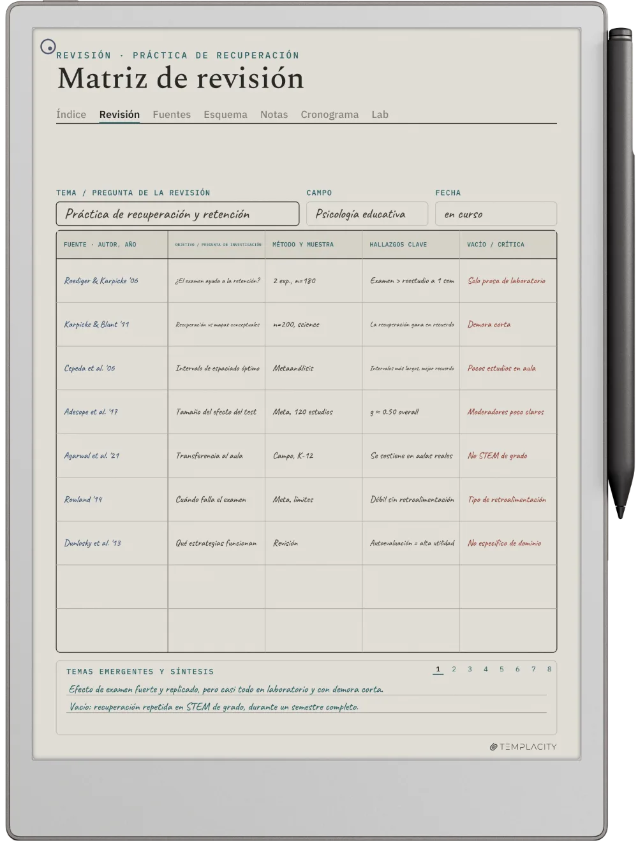Click the 'Método y muestra' column header
Viewport: 638px width, 841px height.
[314, 245]
